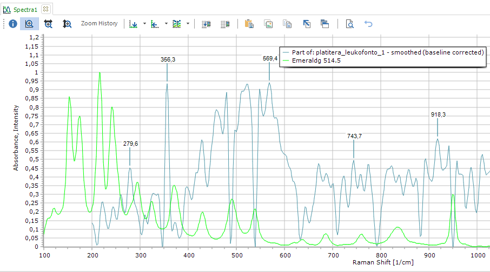Click the info icon in toolbar
Screen dimensions: 490x272
click(12, 24)
